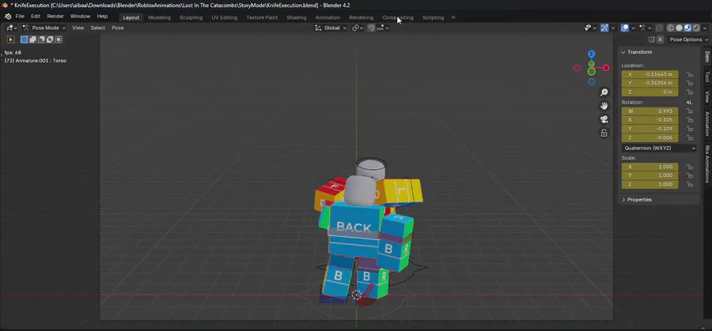Click the camera lock to view icon
Viewport: 712px width, 331px height.
click(604, 133)
